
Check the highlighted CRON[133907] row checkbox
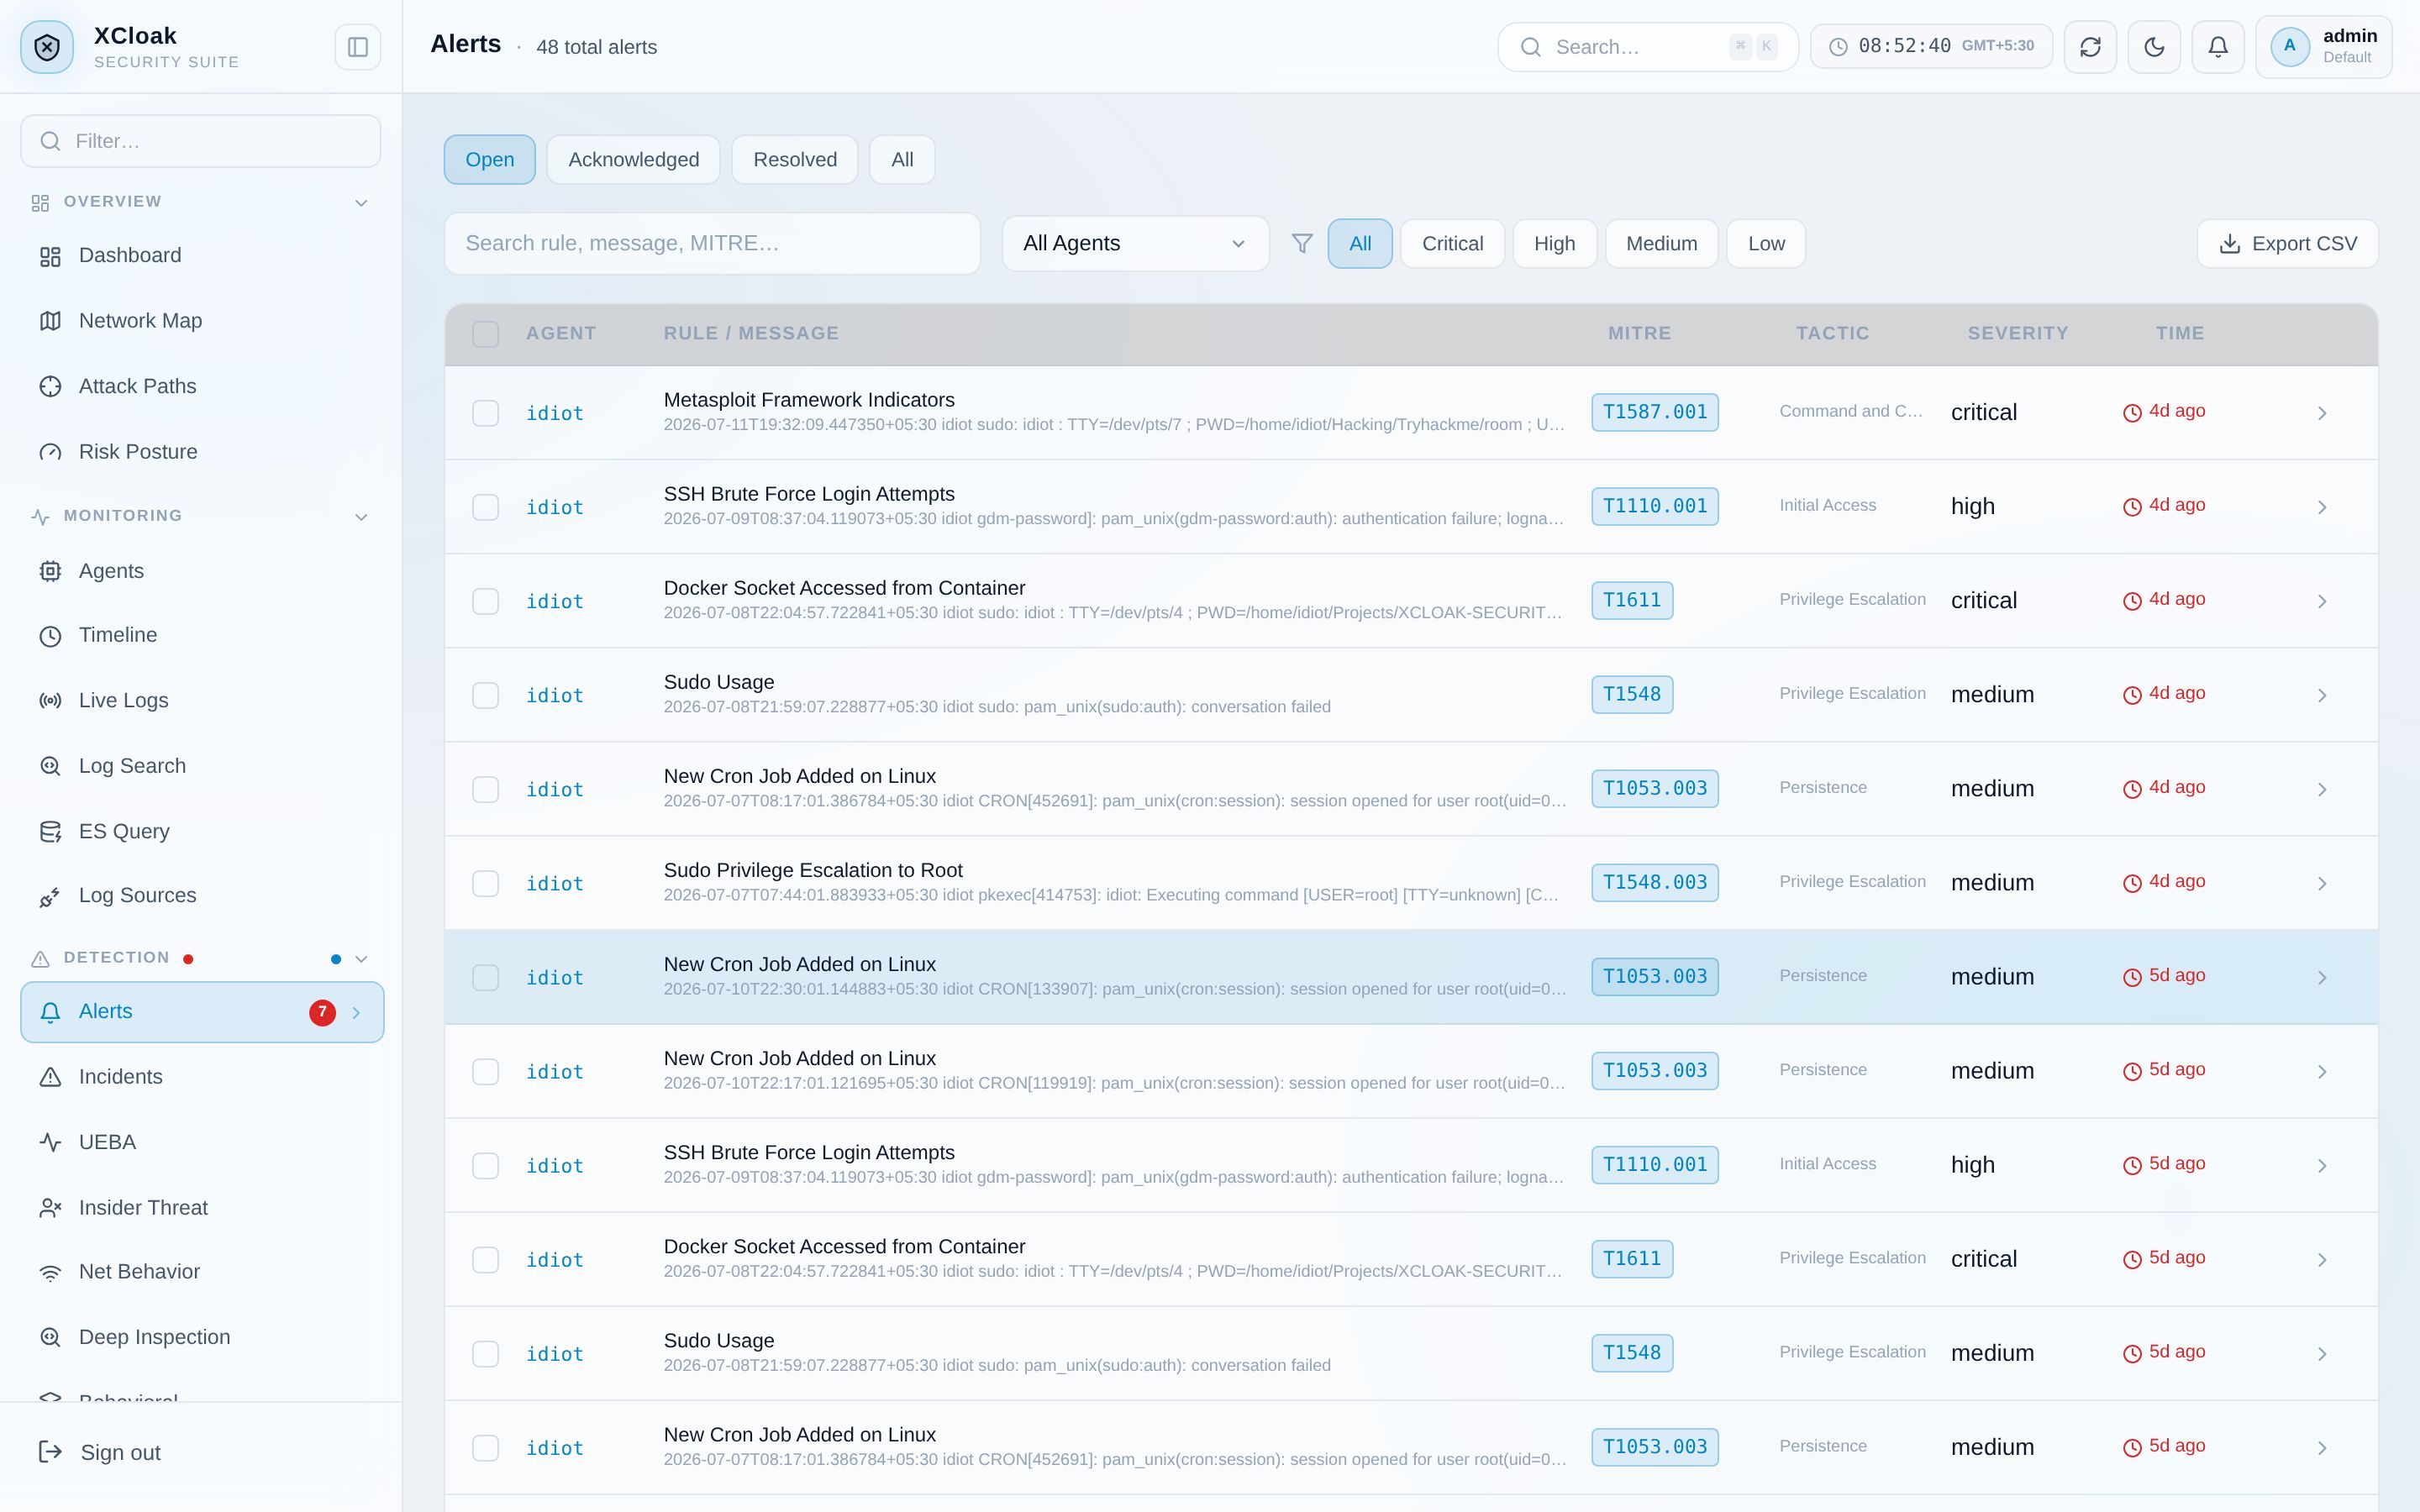[x=485, y=977]
